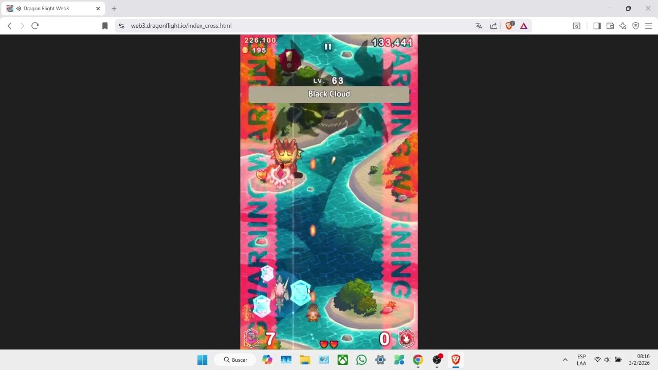Show hidden system tray icons
The width and height of the screenshot is (658, 370).
[565, 360]
